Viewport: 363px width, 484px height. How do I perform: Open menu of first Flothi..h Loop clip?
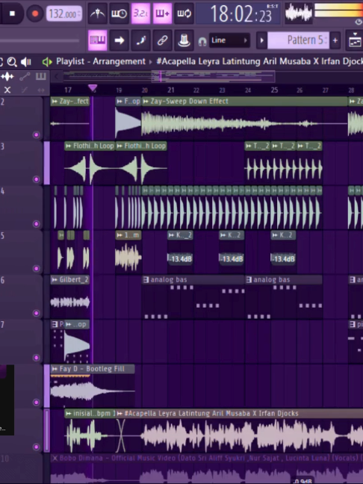(x=69, y=146)
